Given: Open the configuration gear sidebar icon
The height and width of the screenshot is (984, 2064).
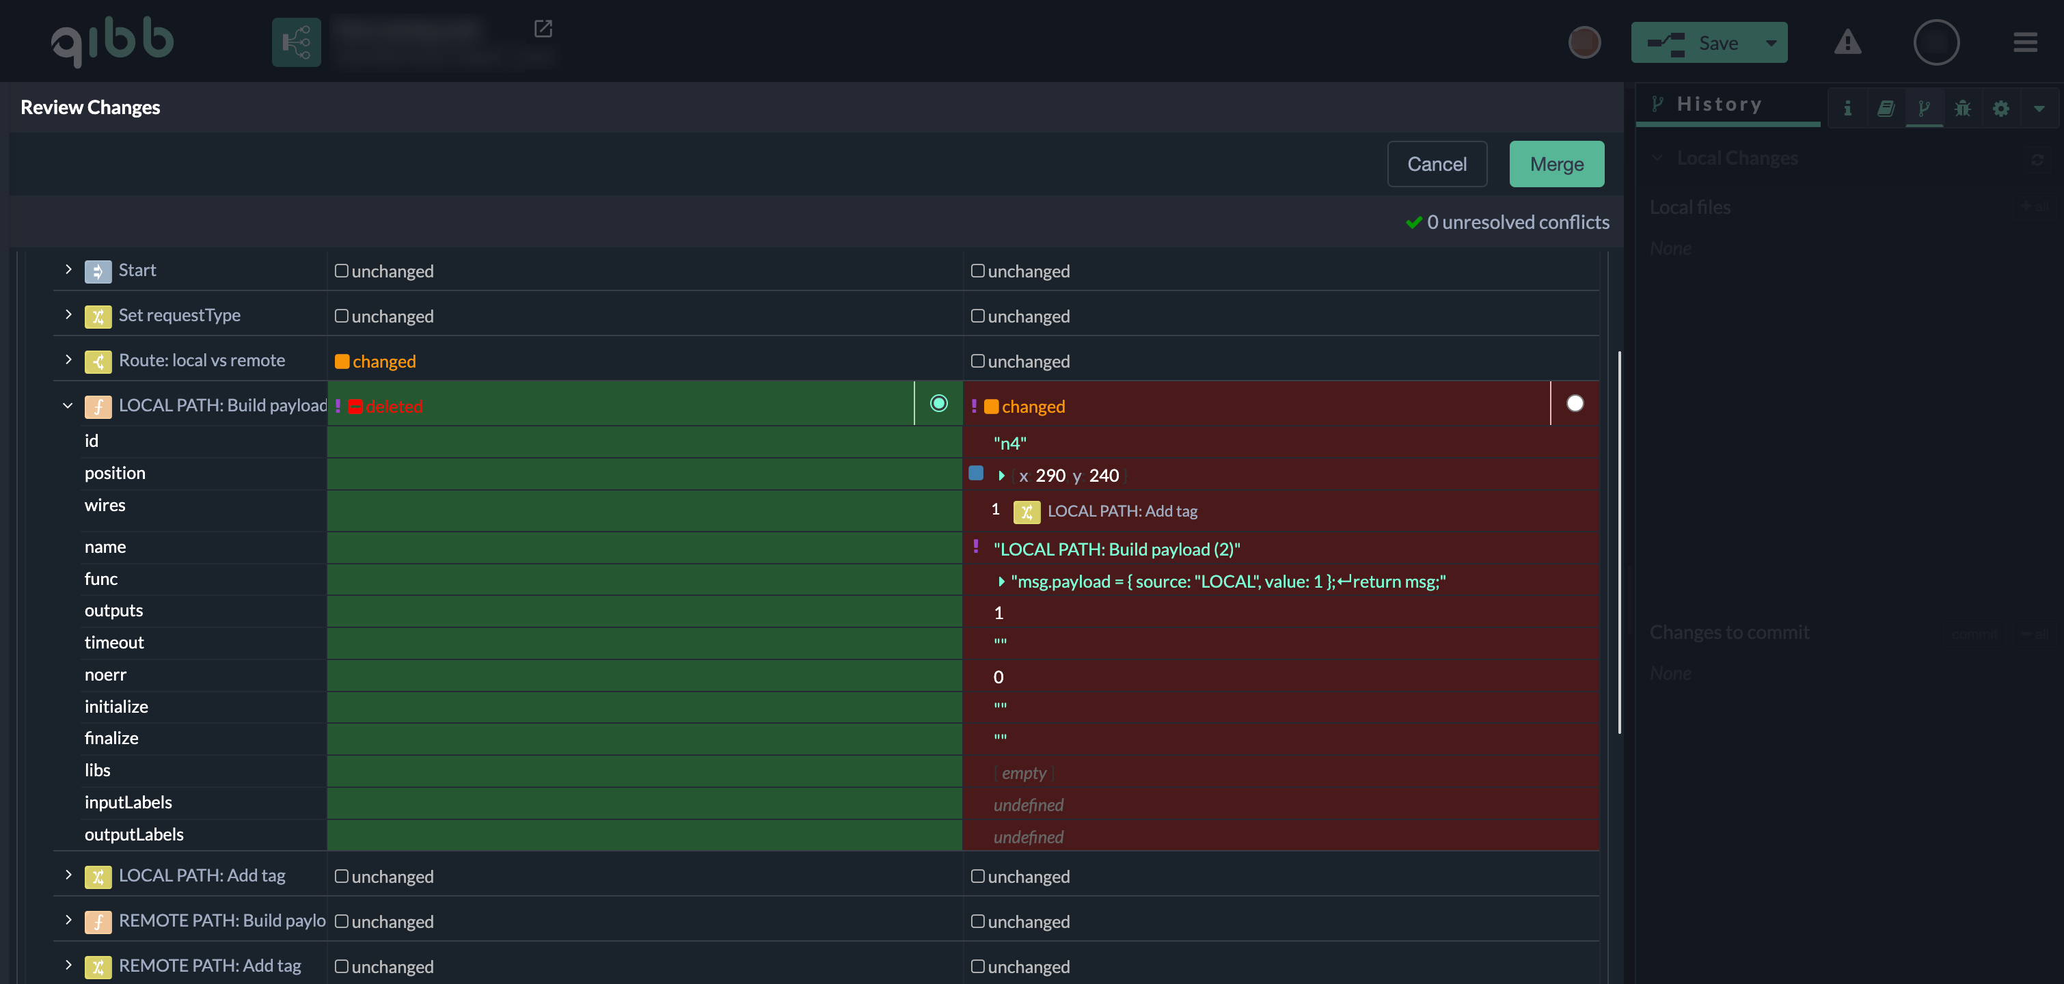Looking at the screenshot, I should (x=2000, y=108).
